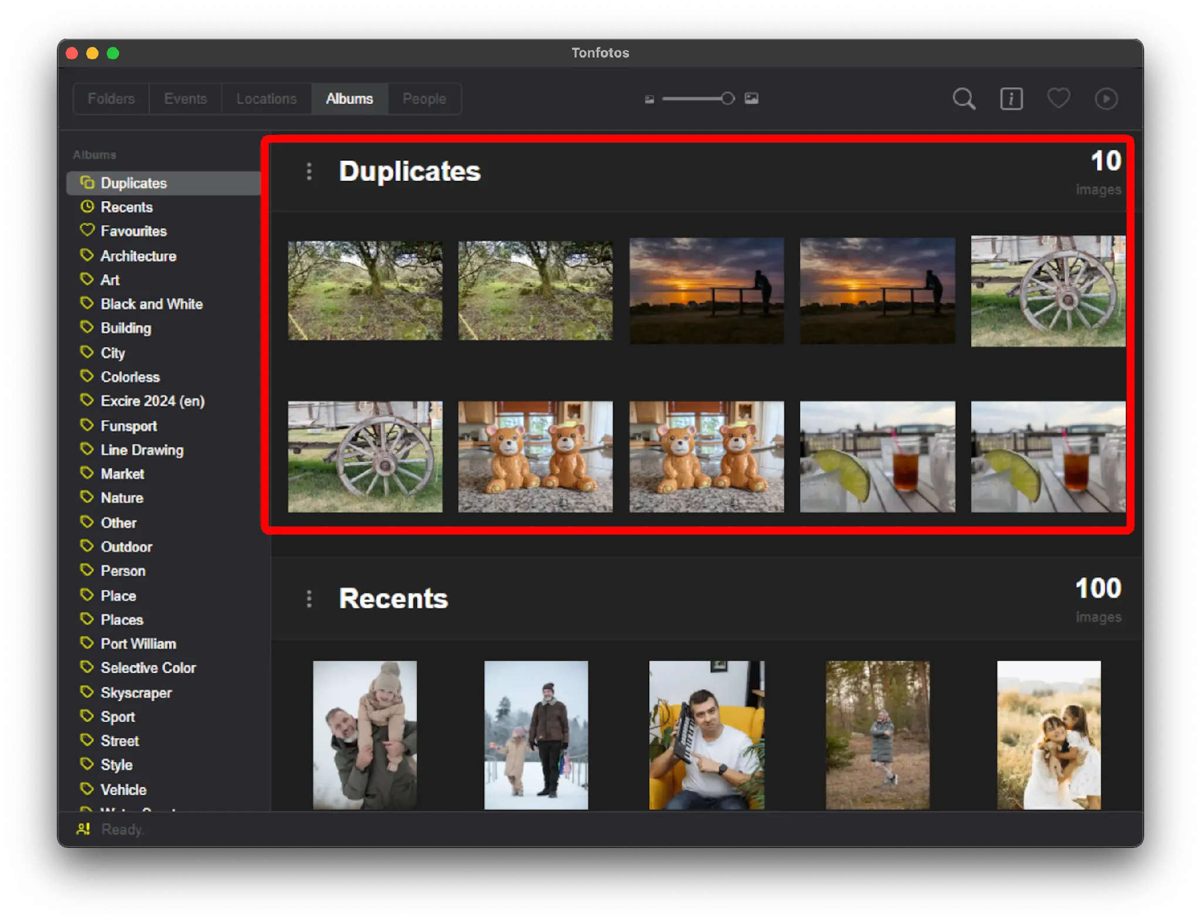Select Recents album in sidebar
The width and height of the screenshot is (1201, 923).
pyautogui.click(x=164, y=207)
